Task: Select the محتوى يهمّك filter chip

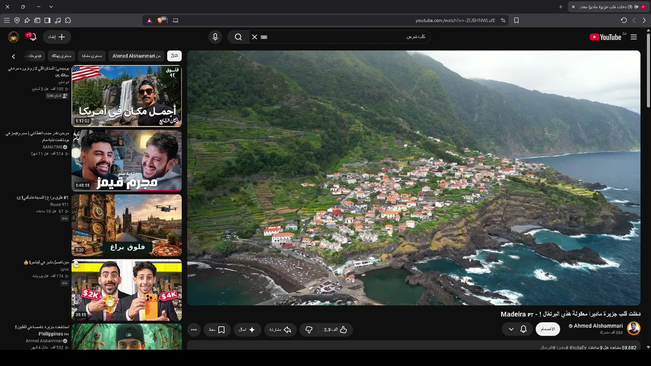Action: point(62,56)
